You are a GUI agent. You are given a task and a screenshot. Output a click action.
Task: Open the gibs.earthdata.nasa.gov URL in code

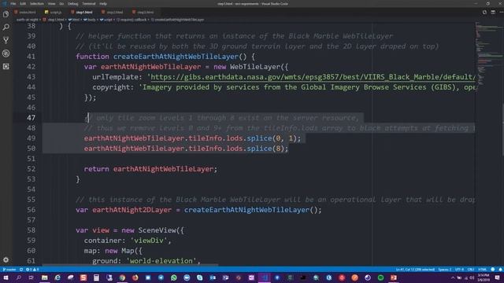point(313,77)
